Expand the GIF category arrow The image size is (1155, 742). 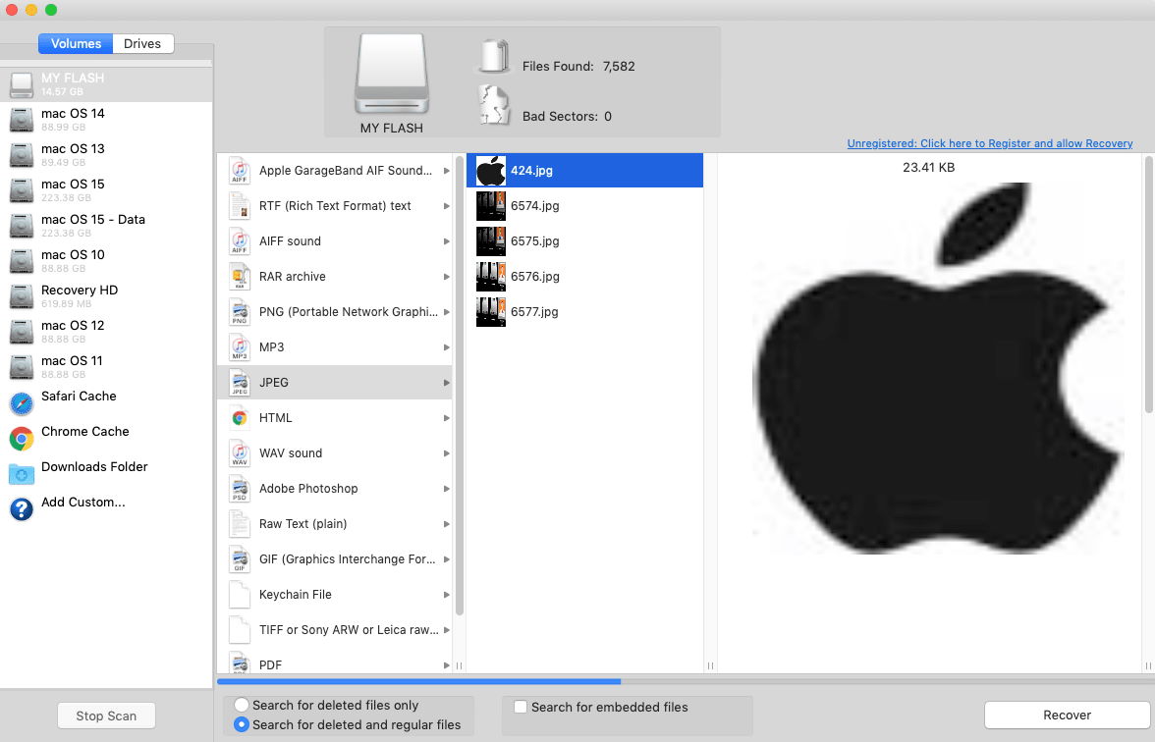[446, 559]
